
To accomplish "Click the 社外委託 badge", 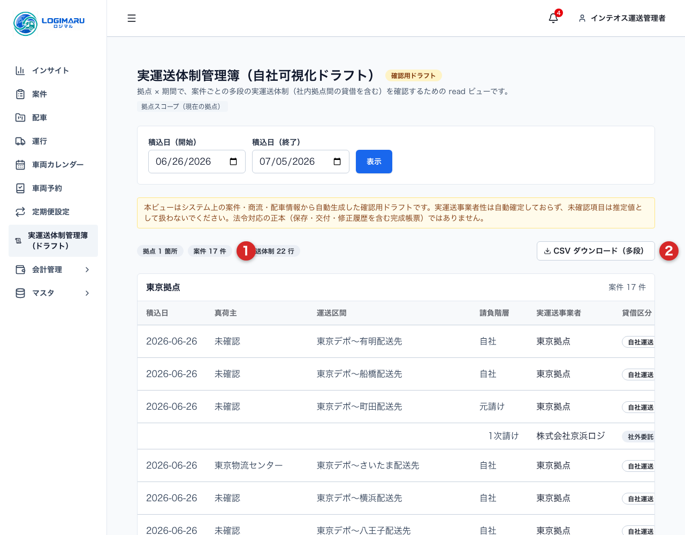I will coord(639,437).
